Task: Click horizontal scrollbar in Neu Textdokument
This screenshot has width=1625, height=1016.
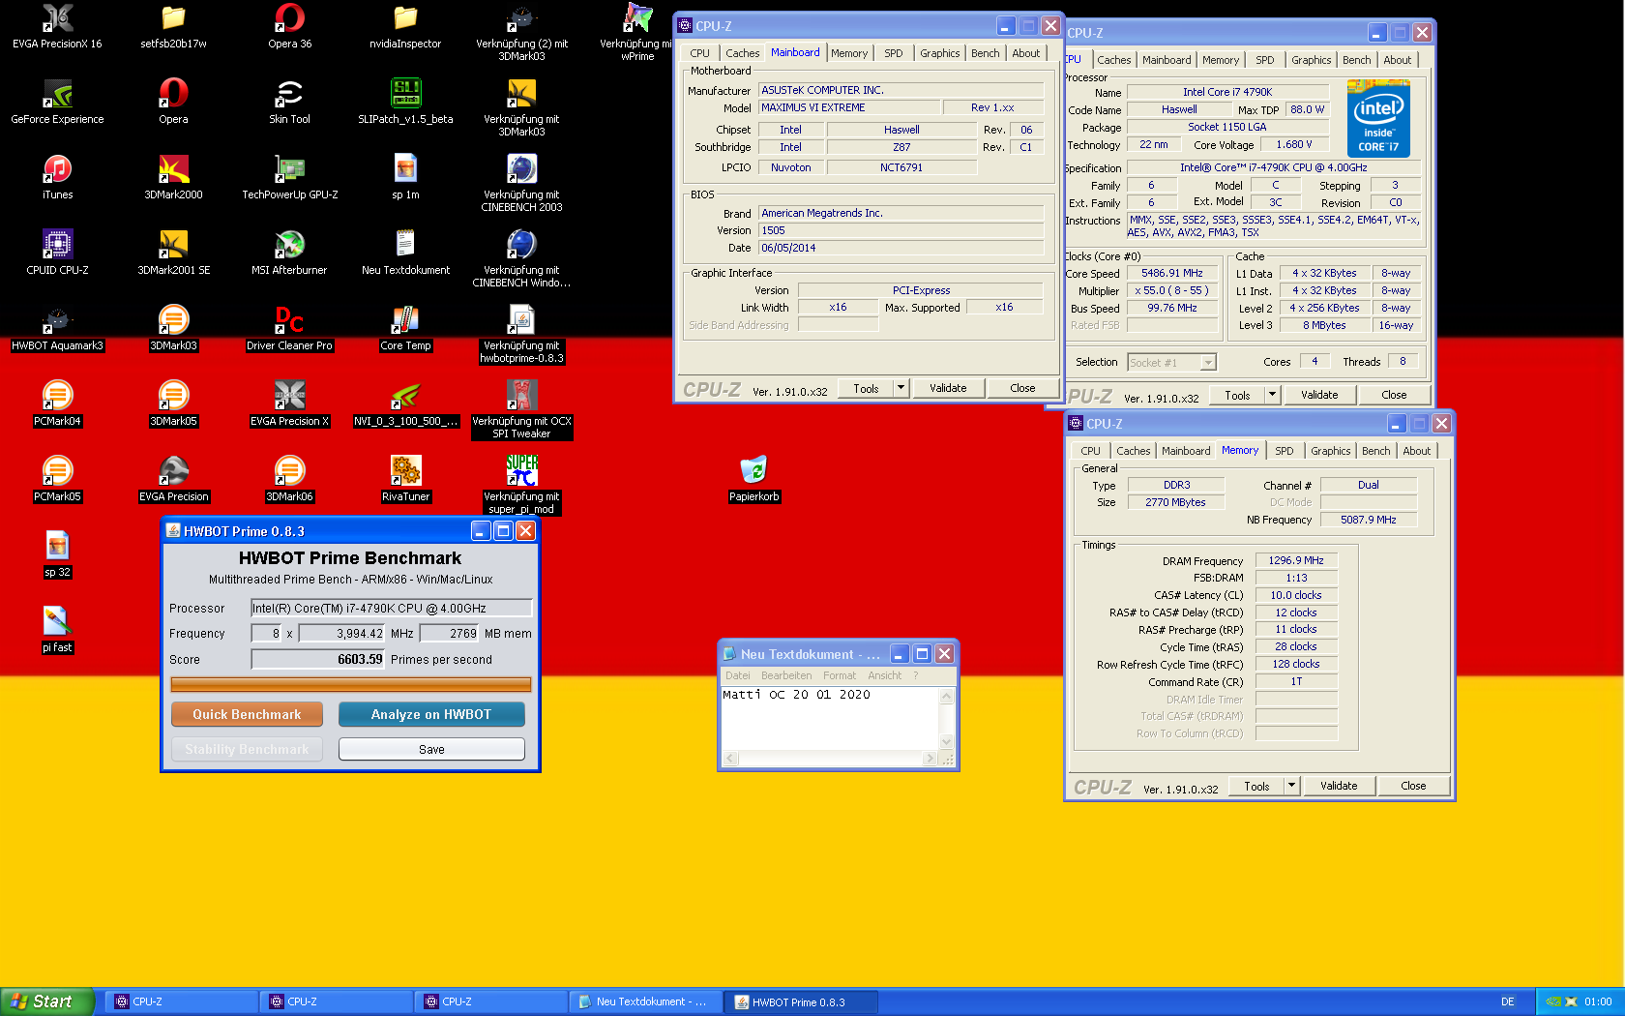Action: coord(831,759)
